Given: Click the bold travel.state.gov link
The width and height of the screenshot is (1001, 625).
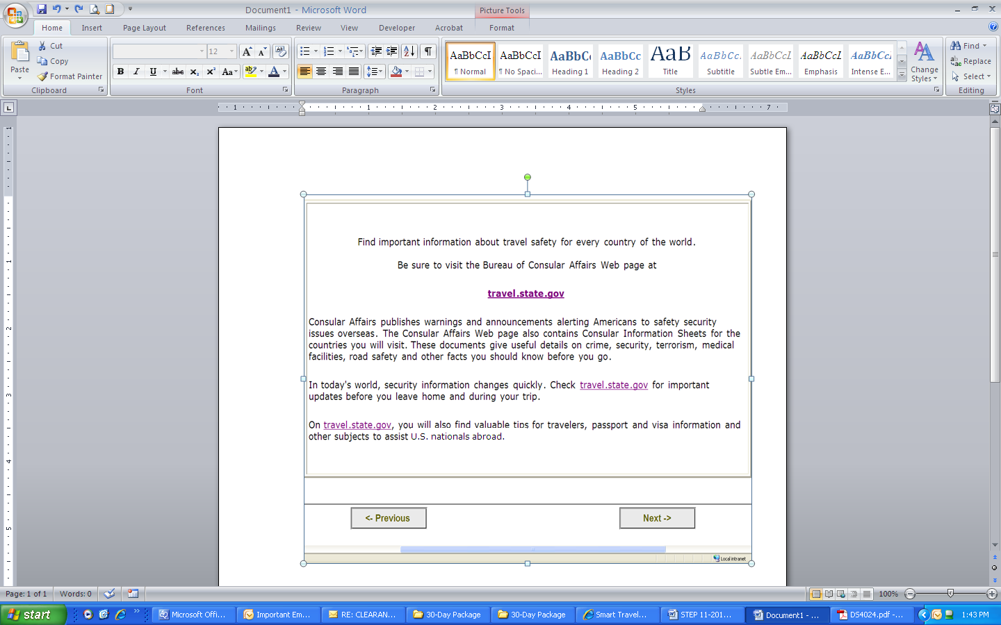Looking at the screenshot, I should [526, 294].
